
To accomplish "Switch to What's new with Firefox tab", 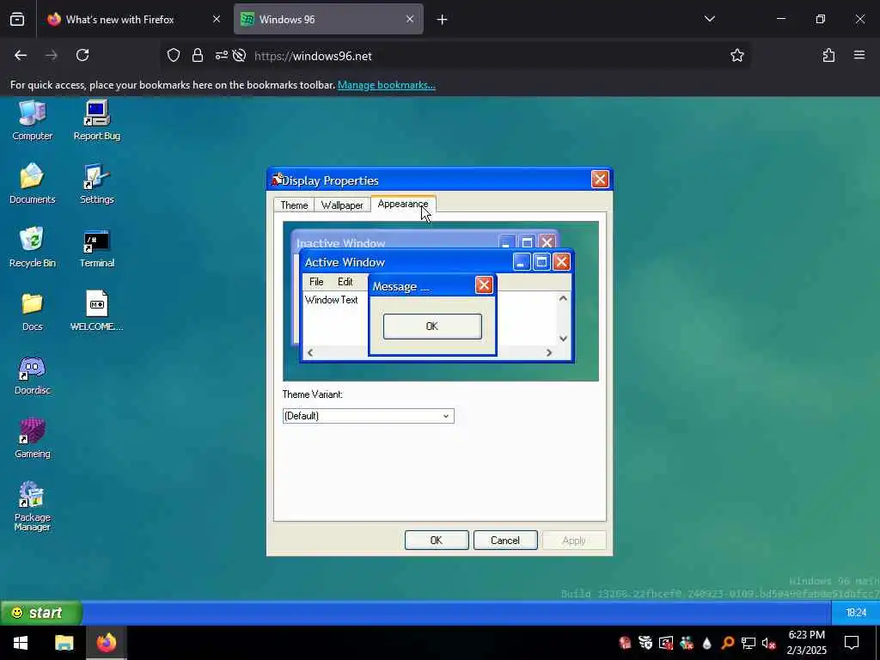I will click(119, 20).
